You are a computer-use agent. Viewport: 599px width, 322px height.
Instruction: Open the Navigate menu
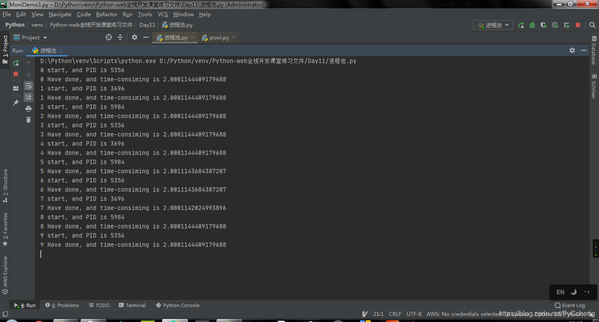60,14
